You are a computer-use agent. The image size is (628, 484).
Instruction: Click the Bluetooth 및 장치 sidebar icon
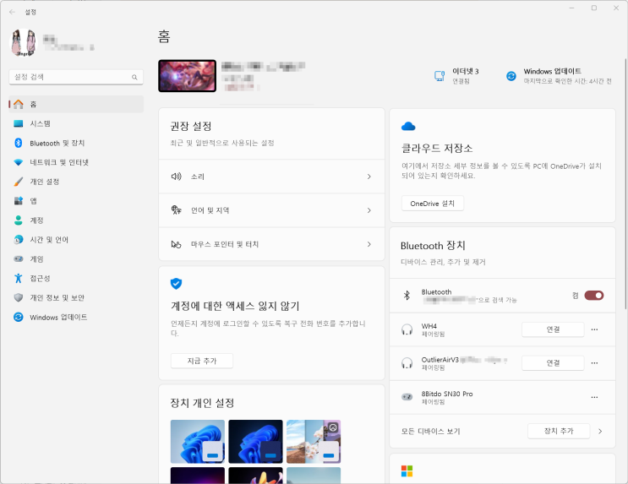pyautogui.click(x=19, y=143)
